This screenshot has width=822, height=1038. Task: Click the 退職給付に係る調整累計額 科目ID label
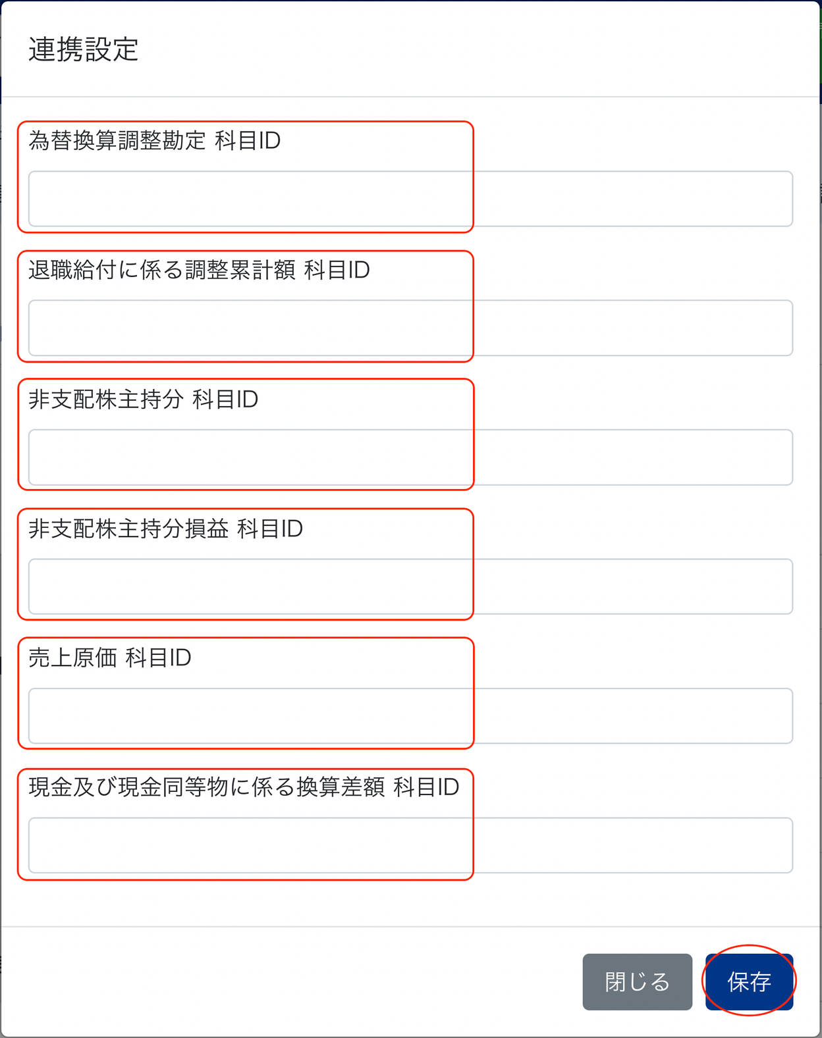(x=199, y=270)
